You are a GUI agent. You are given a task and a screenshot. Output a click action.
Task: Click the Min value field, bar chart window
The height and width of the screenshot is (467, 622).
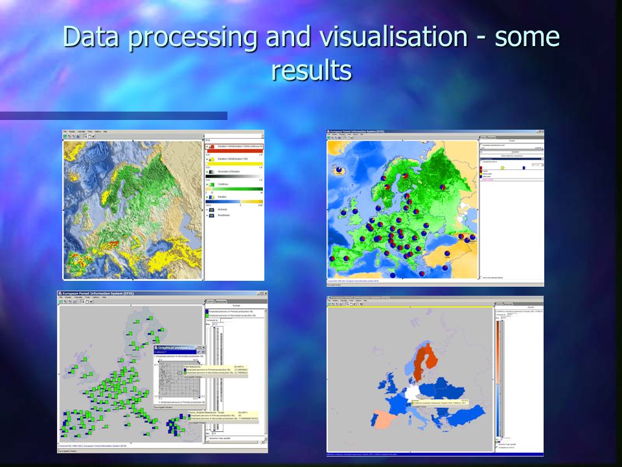[218, 433]
